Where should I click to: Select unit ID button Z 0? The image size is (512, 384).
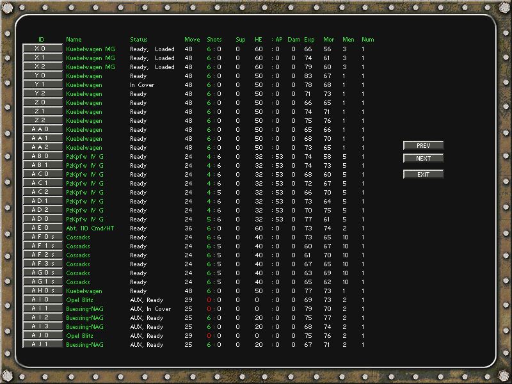42,102
